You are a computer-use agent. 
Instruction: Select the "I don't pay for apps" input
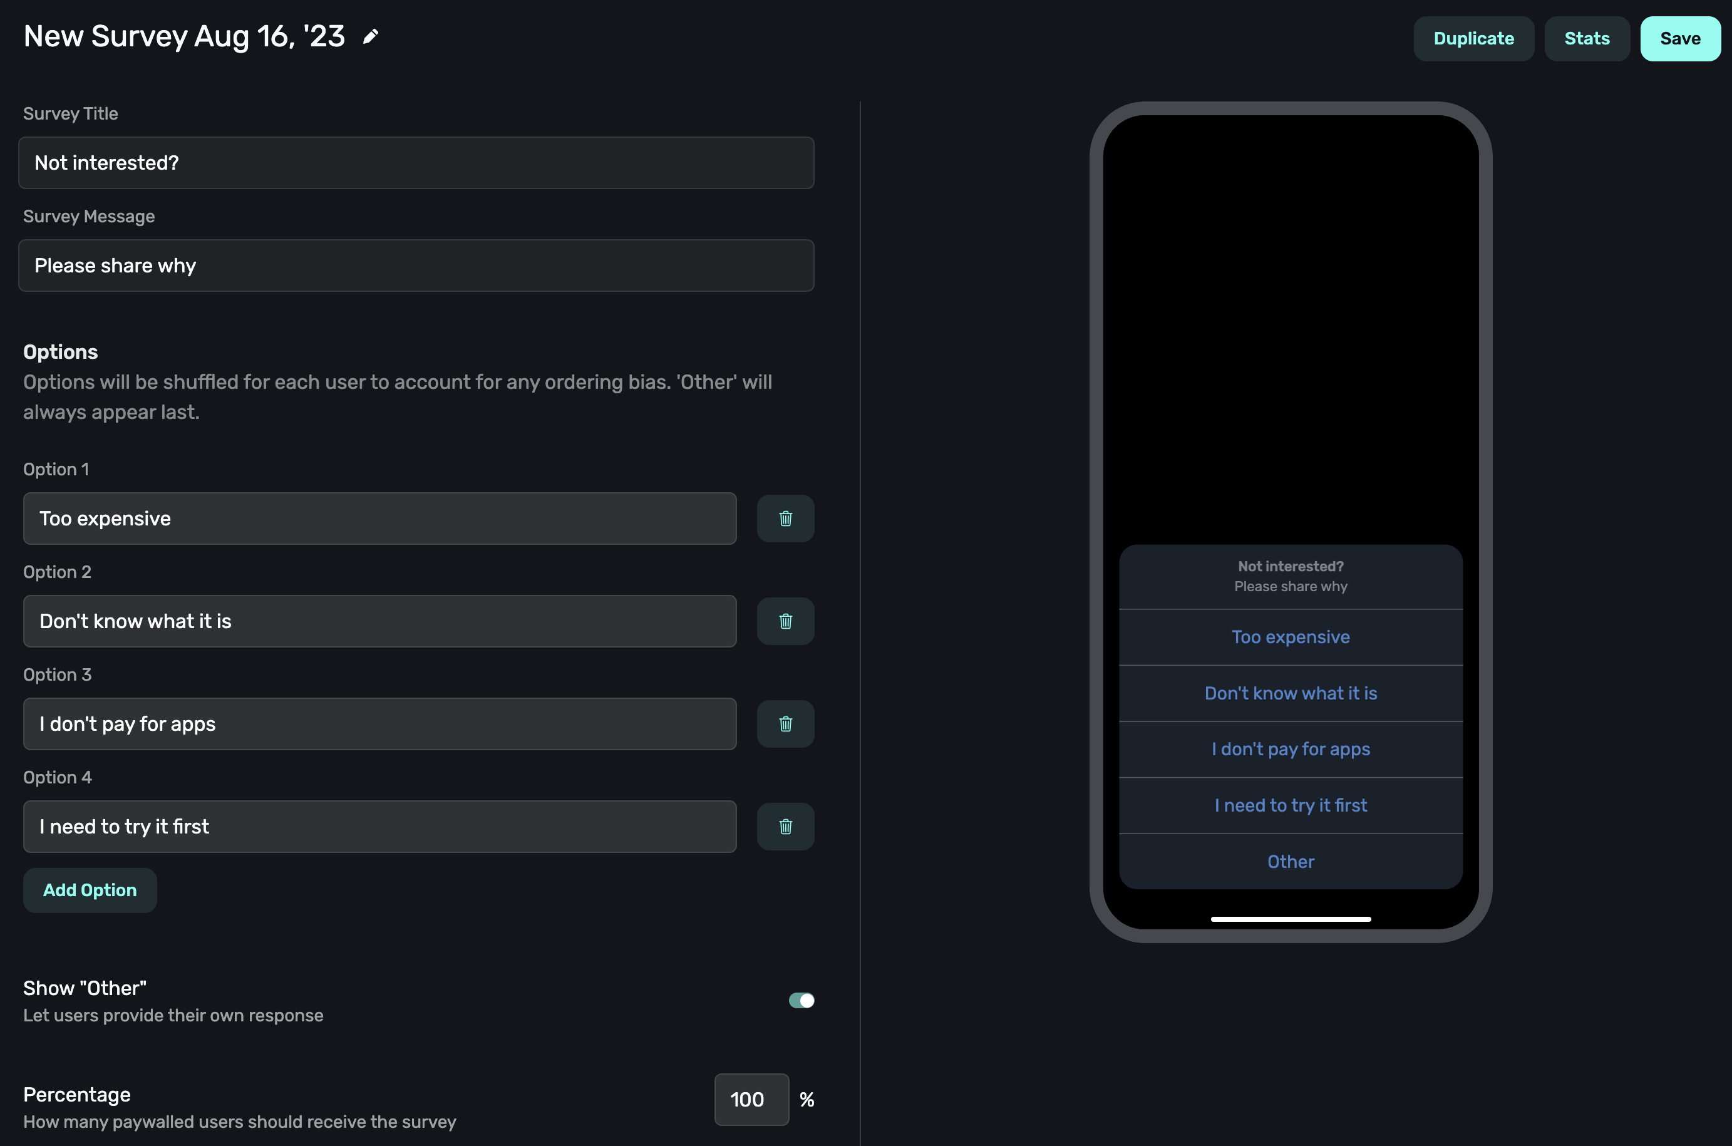[x=379, y=723]
